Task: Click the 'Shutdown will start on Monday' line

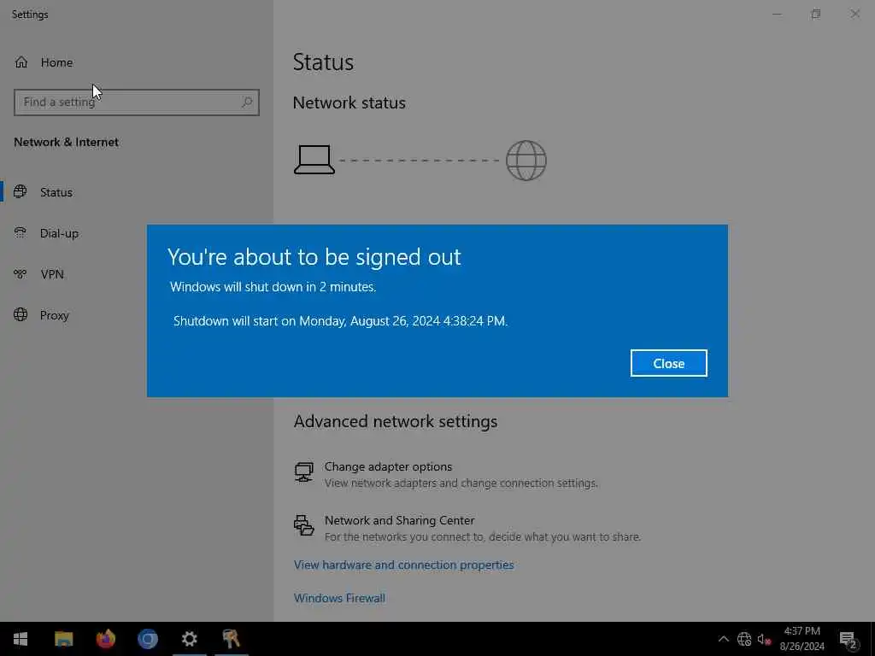Action: (340, 321)
